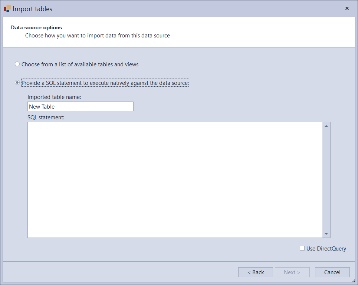Close the Import tables dialog
Image resolution: width=358 pixels, height=285 pixels.
(347, 8)
